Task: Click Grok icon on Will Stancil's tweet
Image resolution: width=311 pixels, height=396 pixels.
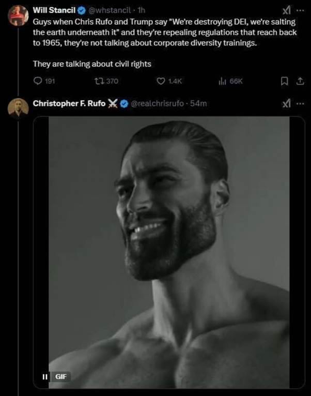Action: click(286, 10)
